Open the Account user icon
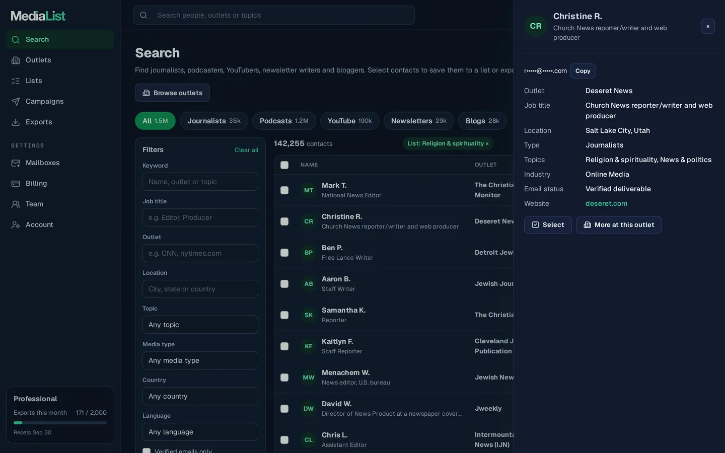 click(16, 224)
